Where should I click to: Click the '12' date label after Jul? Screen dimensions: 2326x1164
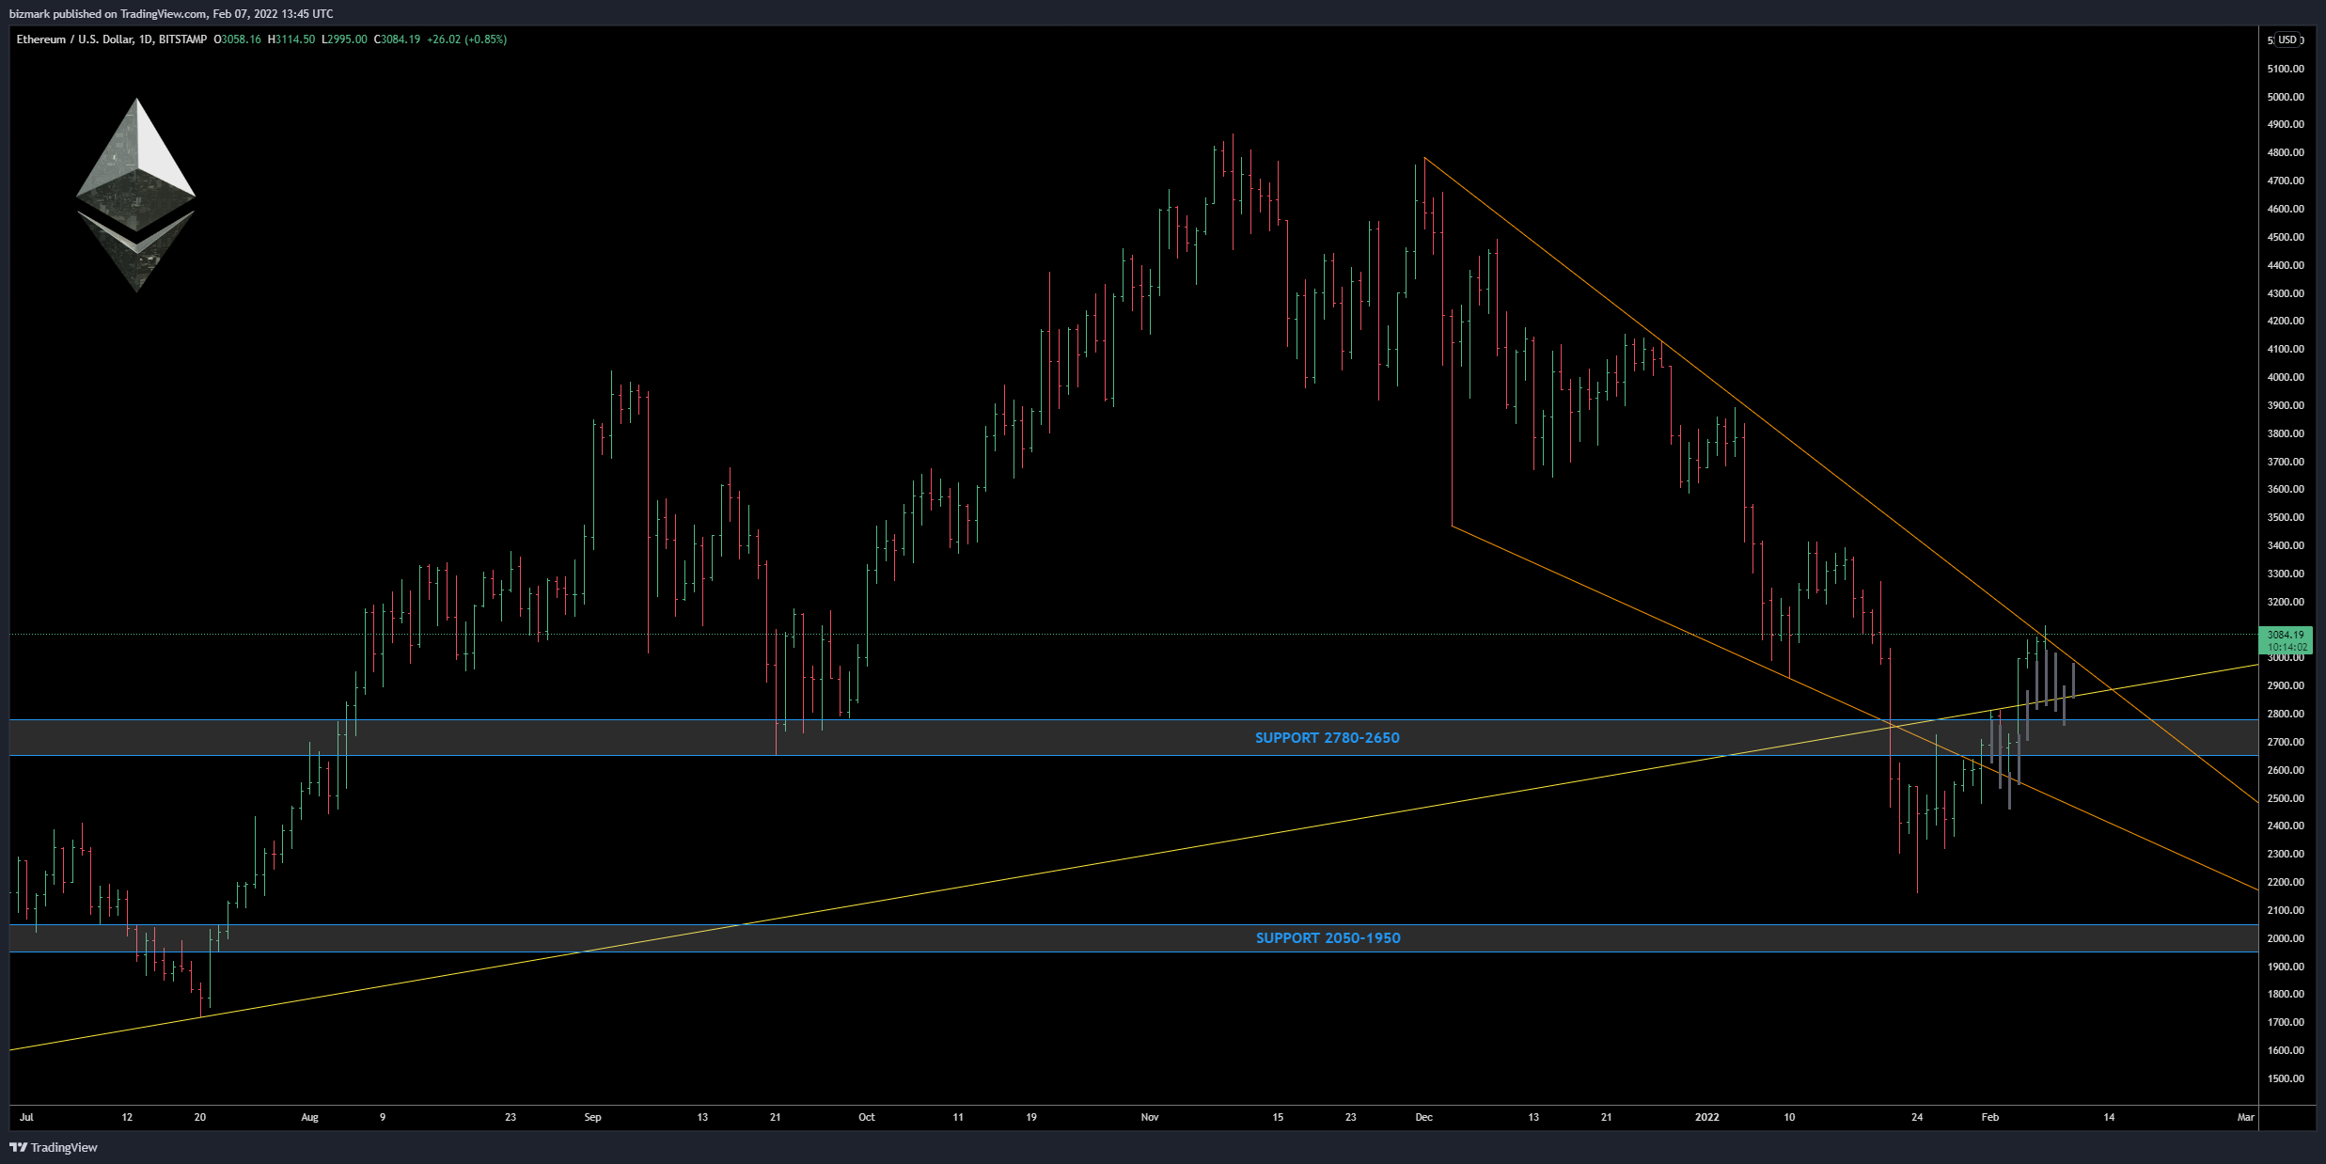(x=127, y=1117)
